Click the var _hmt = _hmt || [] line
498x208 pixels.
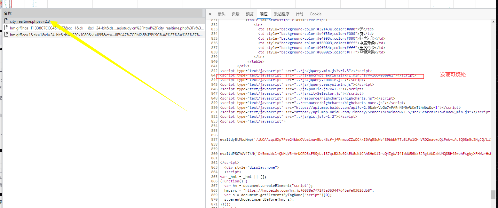click(243, 177)
